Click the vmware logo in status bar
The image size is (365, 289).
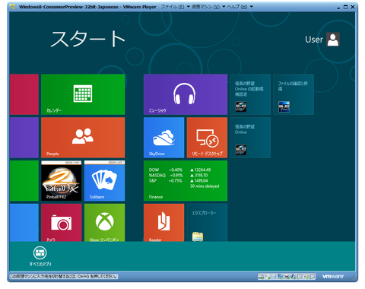coord(333,276)
